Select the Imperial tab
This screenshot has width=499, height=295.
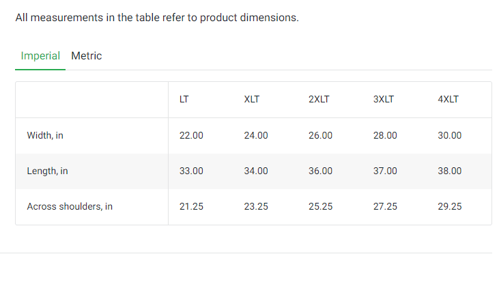click(x=40, y=56)
